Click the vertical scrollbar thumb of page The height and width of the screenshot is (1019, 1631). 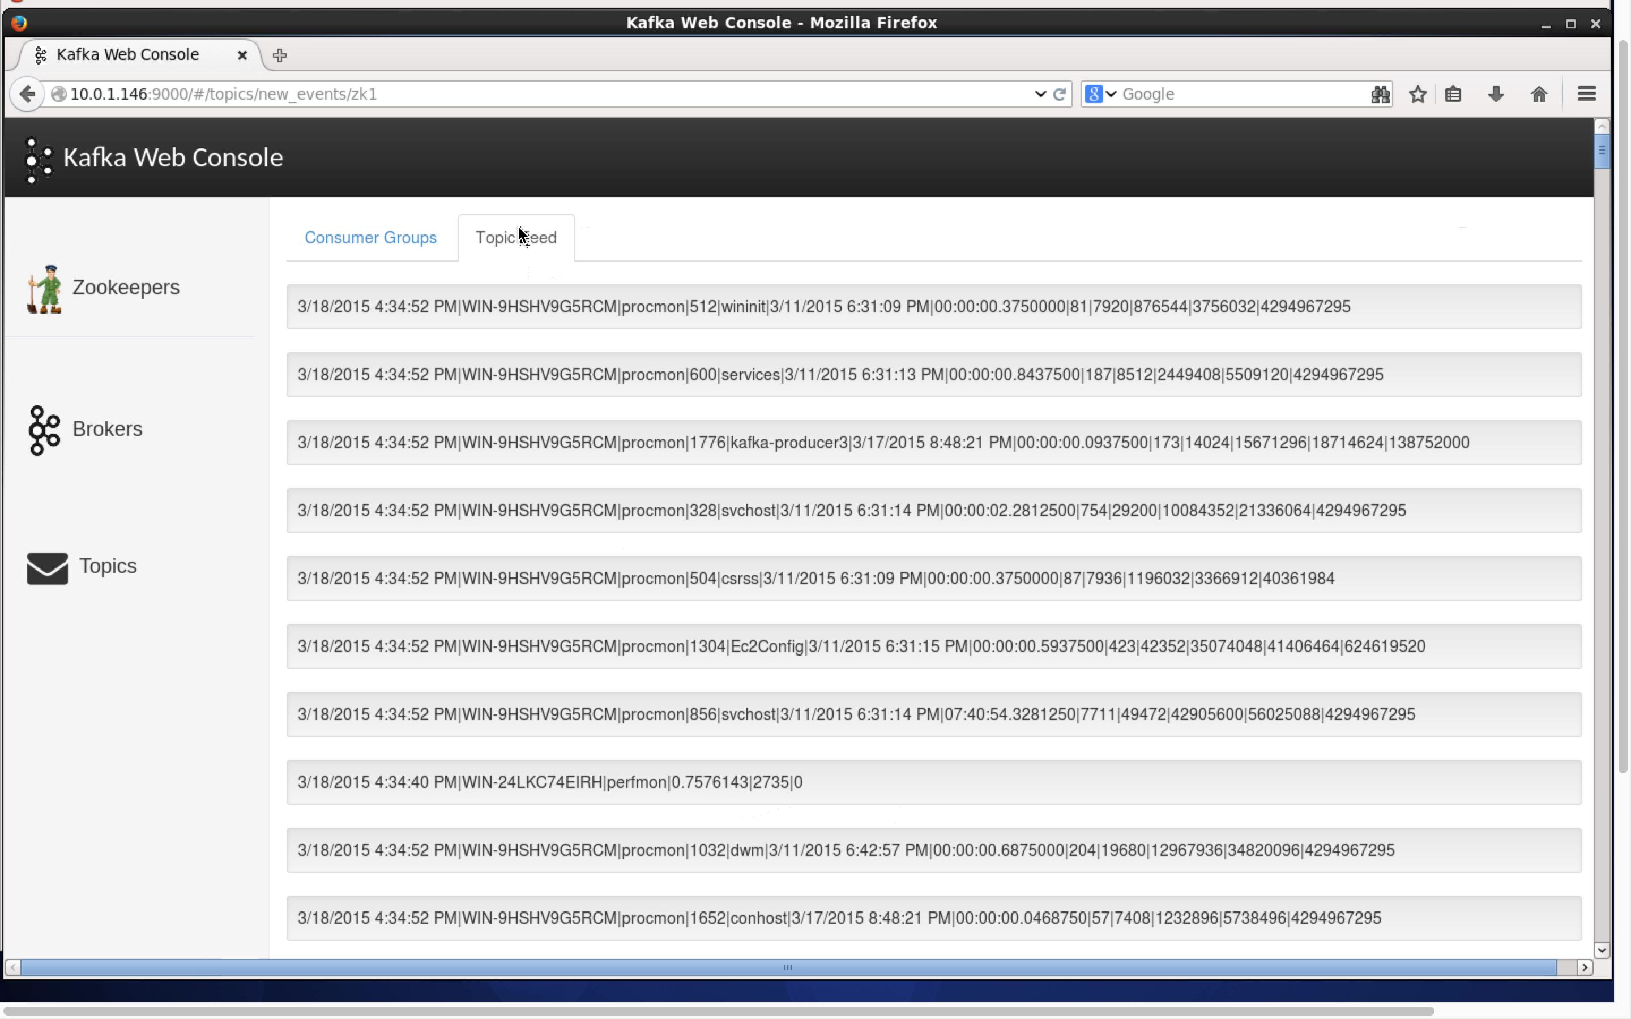[x=1602, y=150]
